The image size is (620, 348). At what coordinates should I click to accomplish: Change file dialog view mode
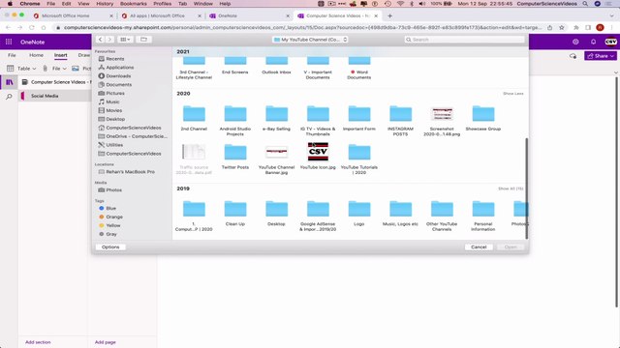125,40
